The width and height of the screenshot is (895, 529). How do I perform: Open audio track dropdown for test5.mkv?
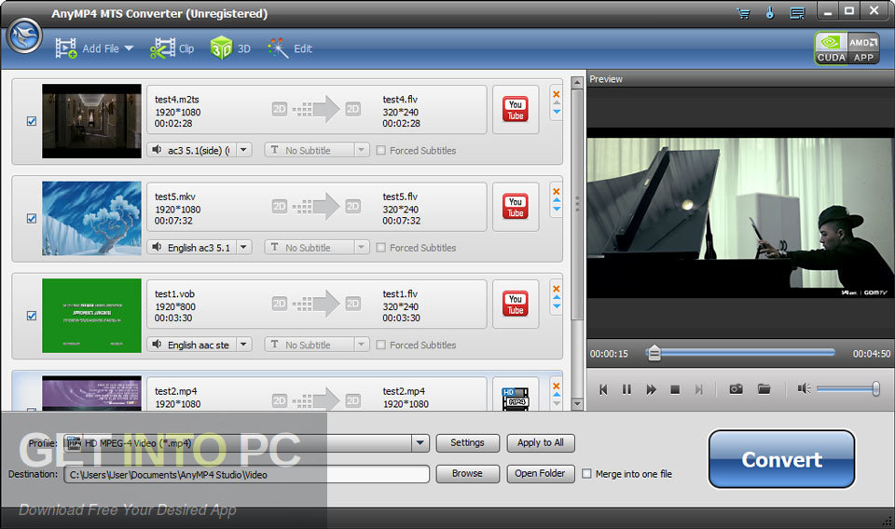pos(243,248)
